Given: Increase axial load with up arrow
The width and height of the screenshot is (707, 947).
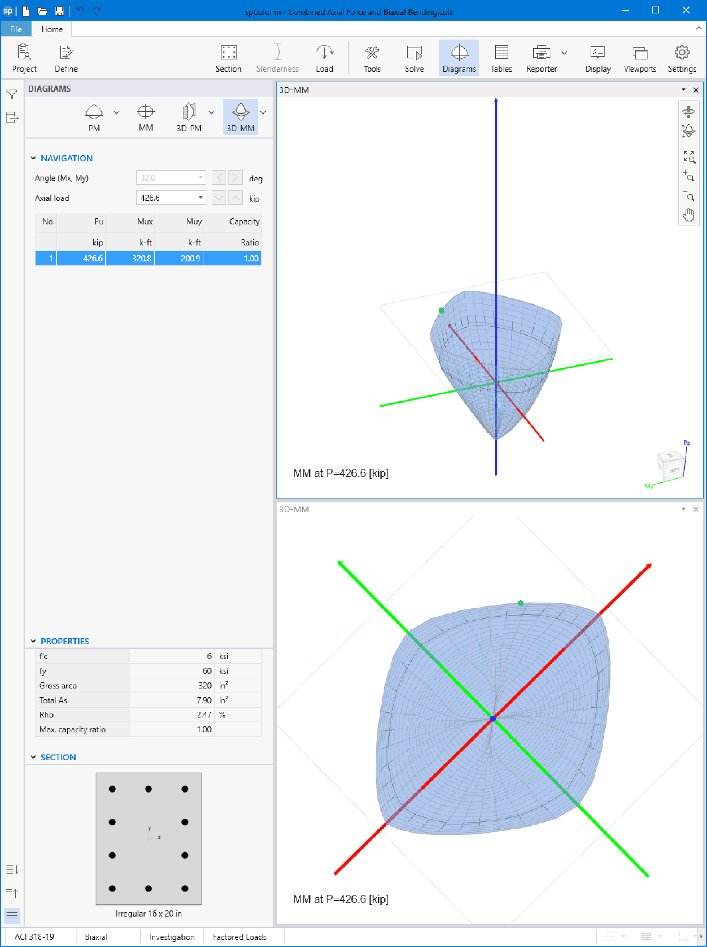Looking at the screenshot, I should [235, 198].
